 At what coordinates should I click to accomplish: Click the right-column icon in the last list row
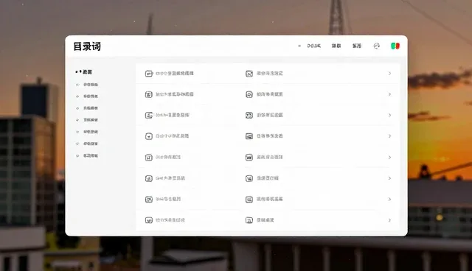point(249,220)
